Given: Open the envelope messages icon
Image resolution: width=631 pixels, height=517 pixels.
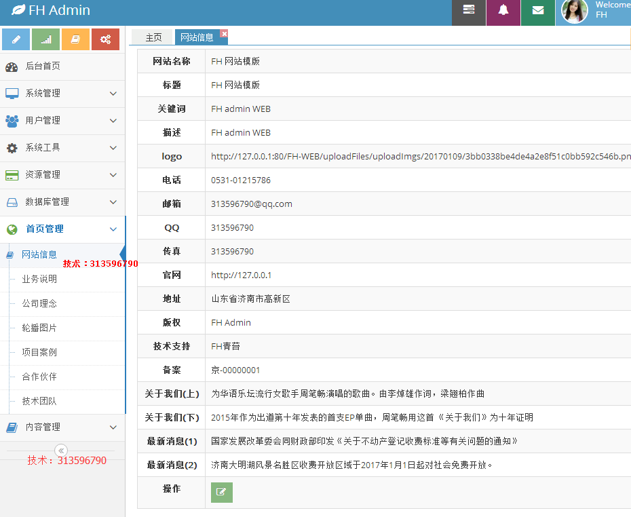Looking at the screenshot, I should coord(538,12).
